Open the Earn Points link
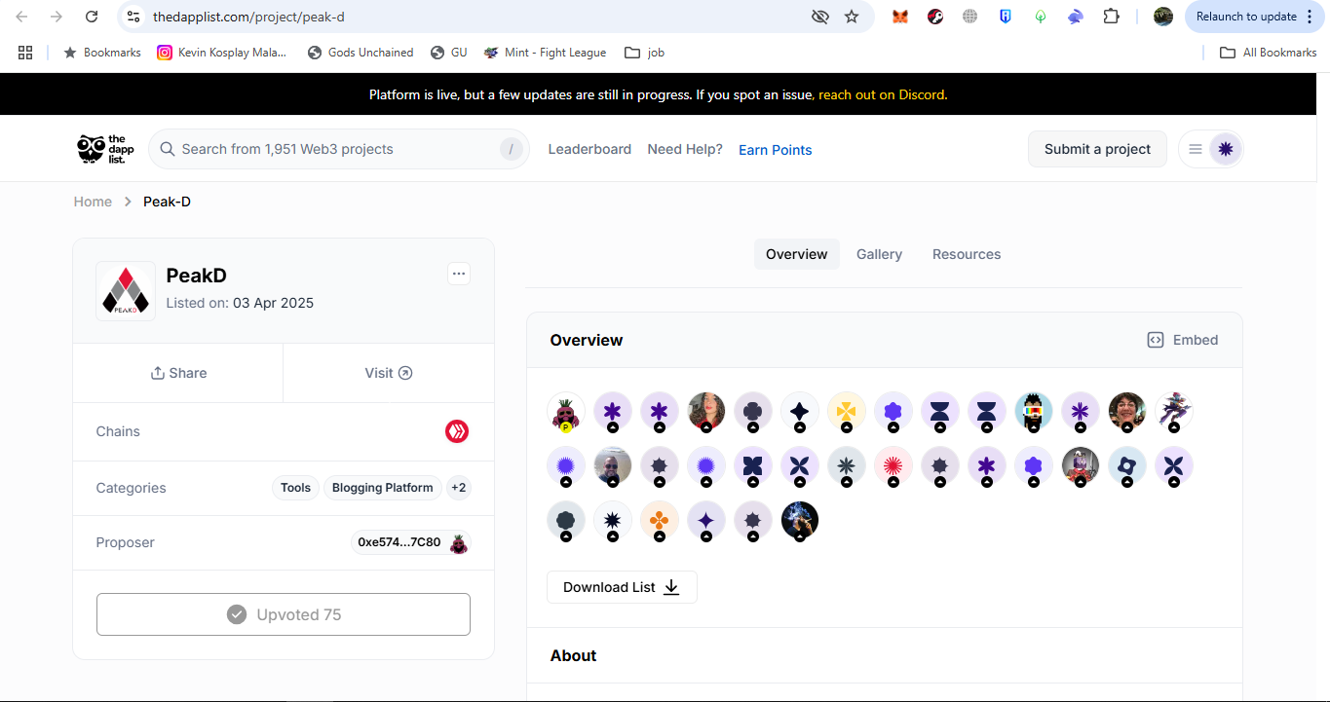The width and height of the screenshot is (1330, 702). click(775, 150)
